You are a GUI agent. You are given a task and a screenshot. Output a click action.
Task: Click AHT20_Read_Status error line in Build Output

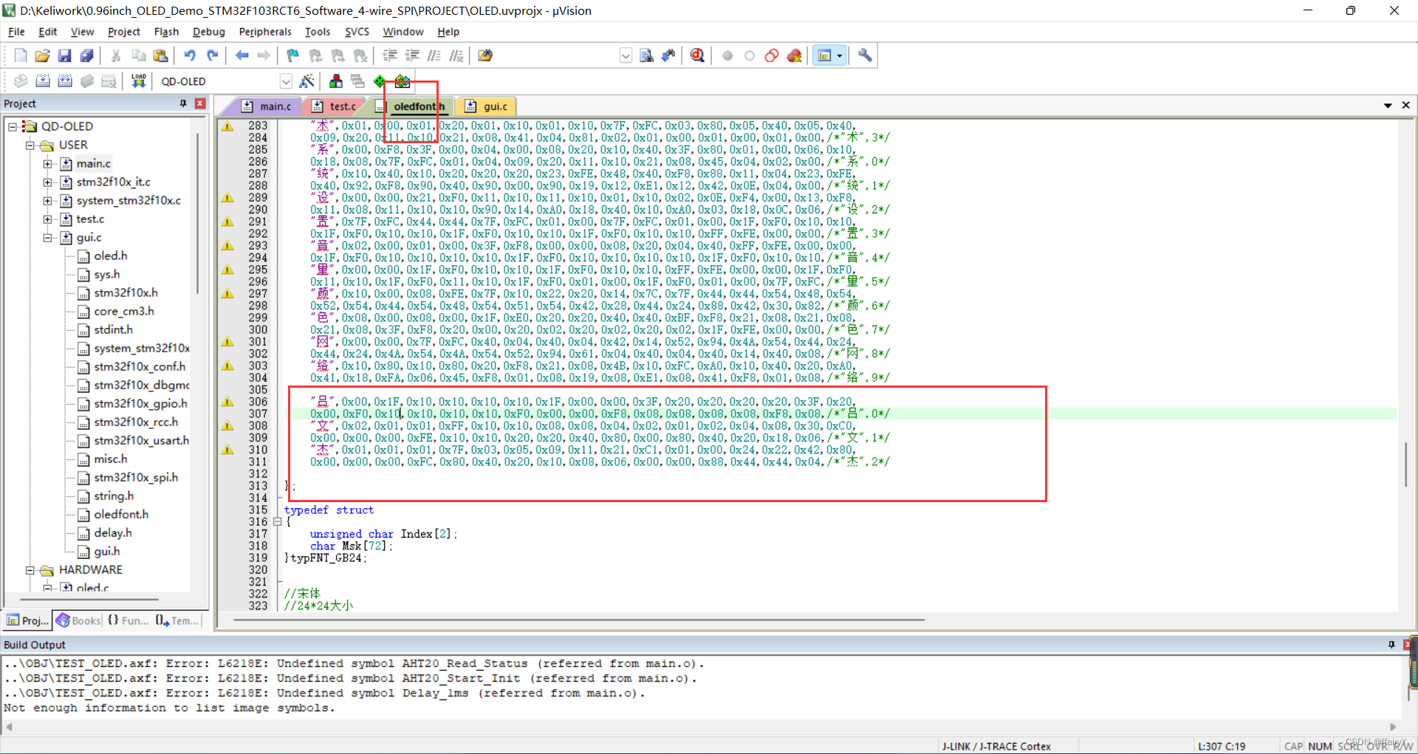(x=354, y=664)
